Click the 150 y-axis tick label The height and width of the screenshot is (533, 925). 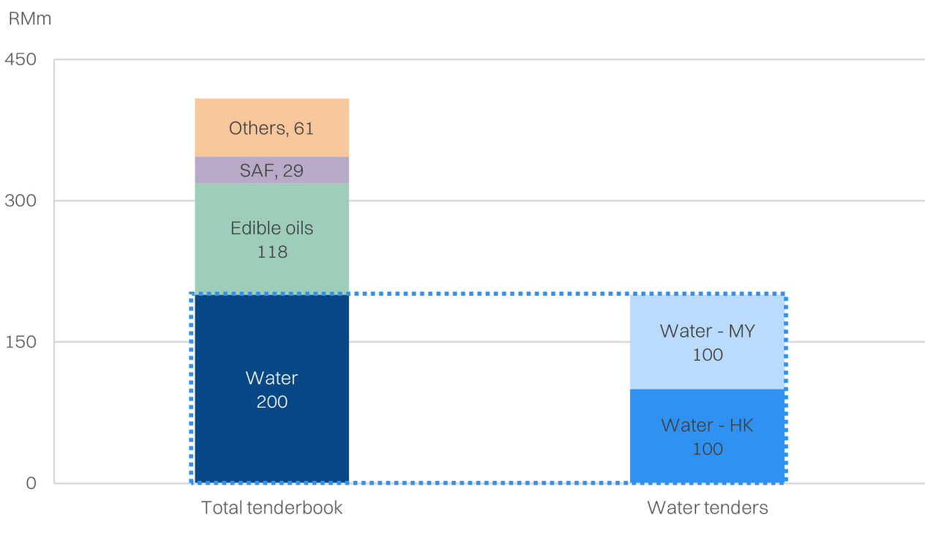click(x=20, y=342)
